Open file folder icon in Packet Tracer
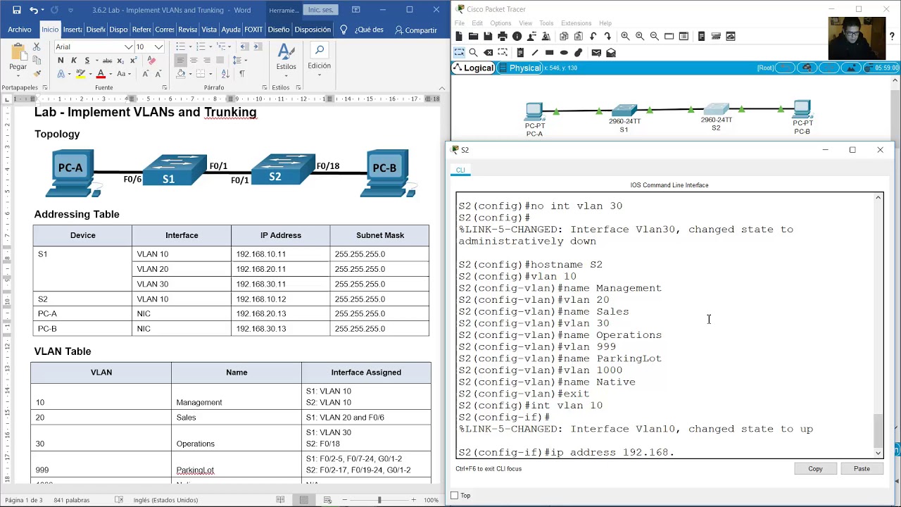The width and height of the screenshot is (901, 507). point(474,37)
